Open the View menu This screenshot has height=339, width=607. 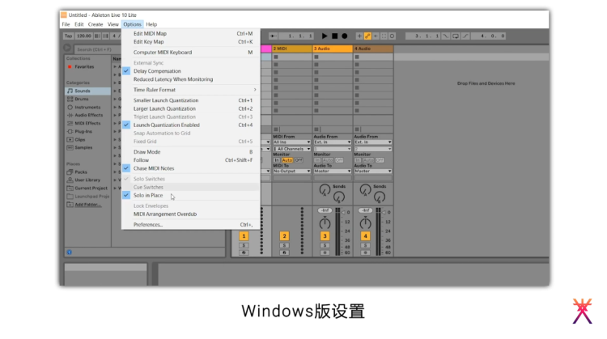pyautogui.click(x=112, y=24)
